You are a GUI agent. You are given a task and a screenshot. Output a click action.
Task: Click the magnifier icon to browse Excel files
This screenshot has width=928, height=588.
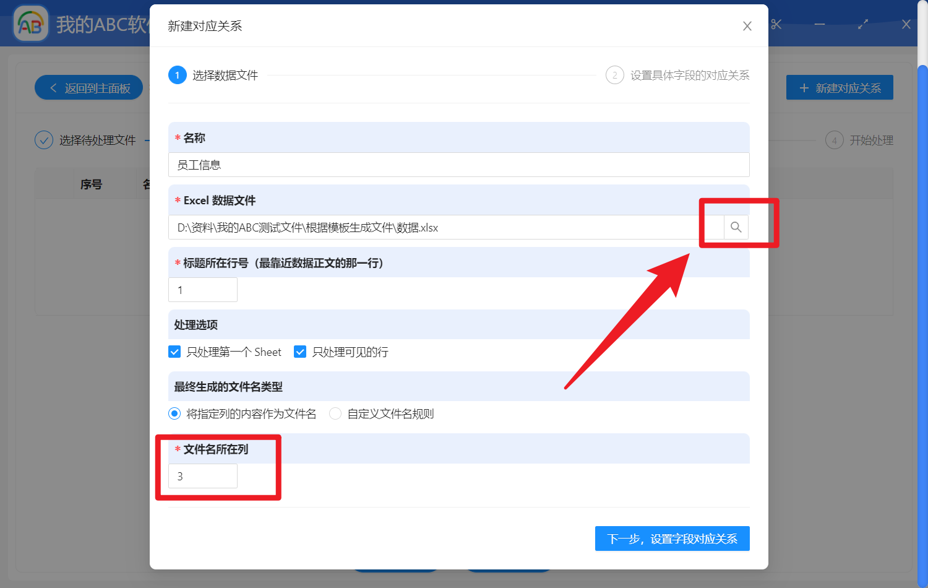[x=736, y=227]
